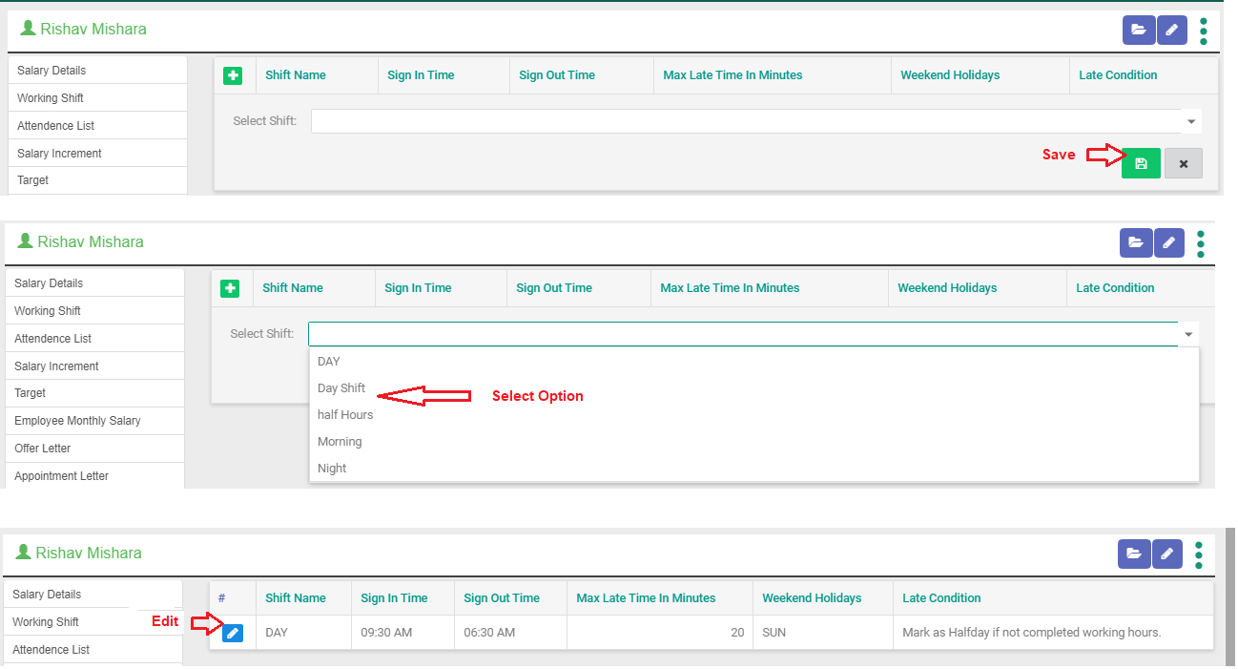The height and width of the screenshot is (669, 1238).
Task: Open Appointment Letter sidebar item
Action: click(x=62, y=476)
